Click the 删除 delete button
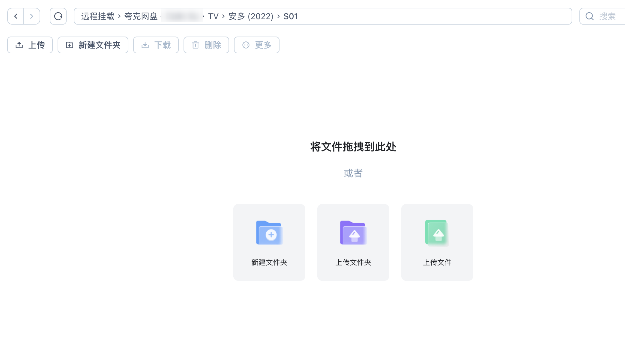Screen dimensions: 625x347 [206, 45]
